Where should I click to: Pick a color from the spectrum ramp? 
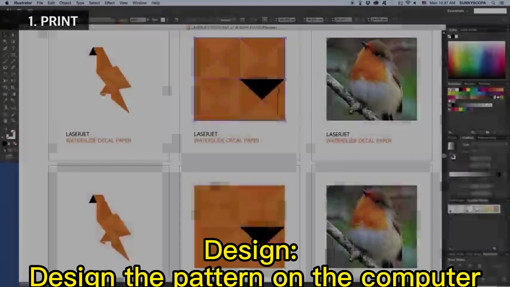coord(477,60)
